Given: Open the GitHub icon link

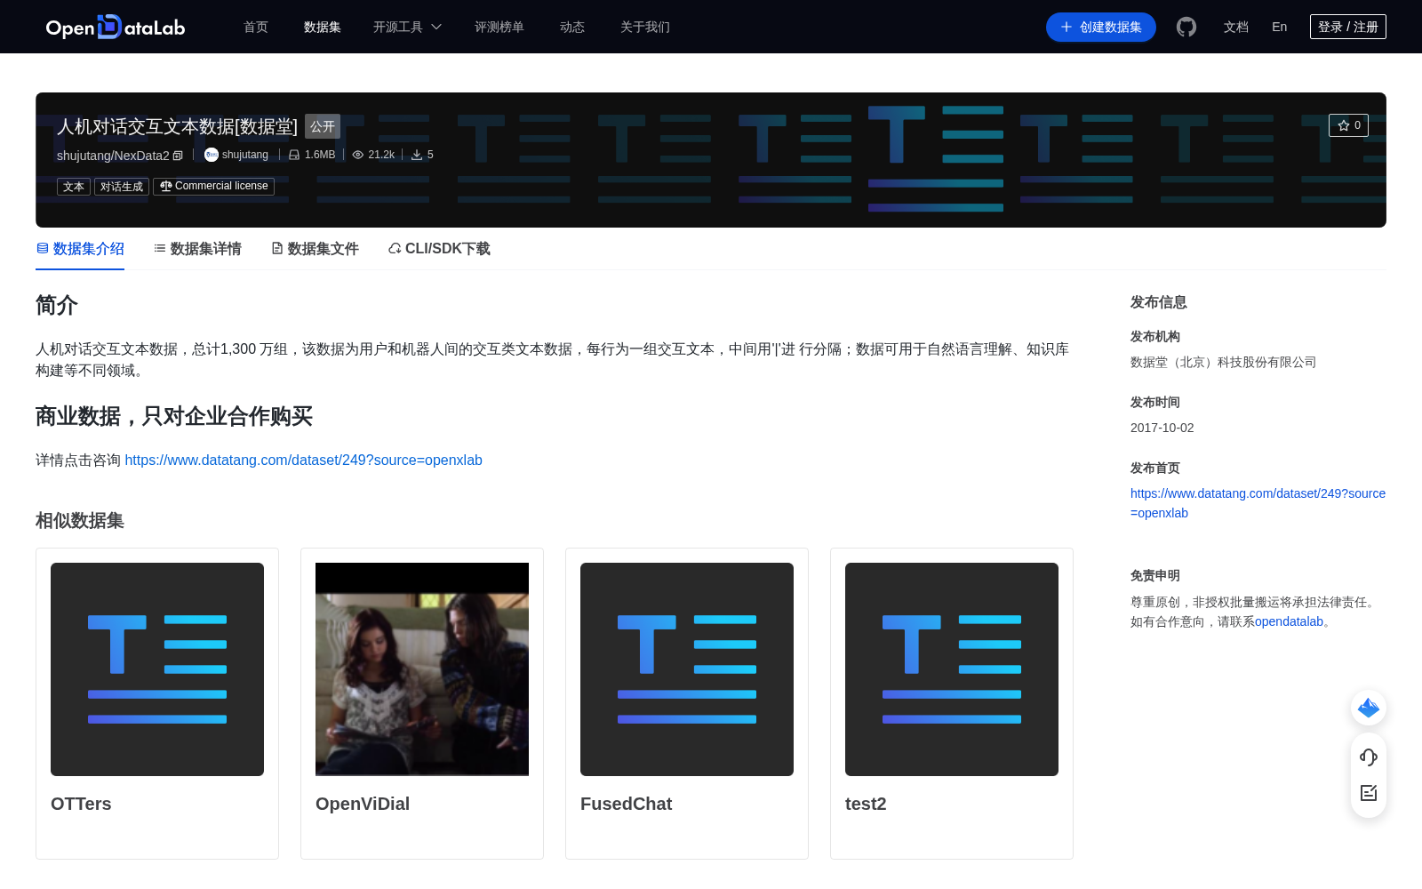Looking at the screenshot, I should (x=1186, y=27).
